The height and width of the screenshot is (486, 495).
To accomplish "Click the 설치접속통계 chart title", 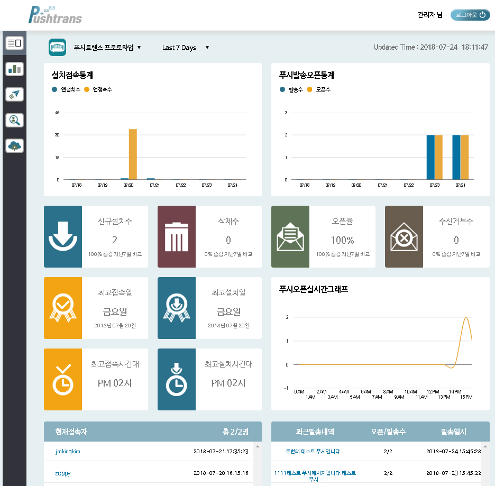I will point(72,75).
